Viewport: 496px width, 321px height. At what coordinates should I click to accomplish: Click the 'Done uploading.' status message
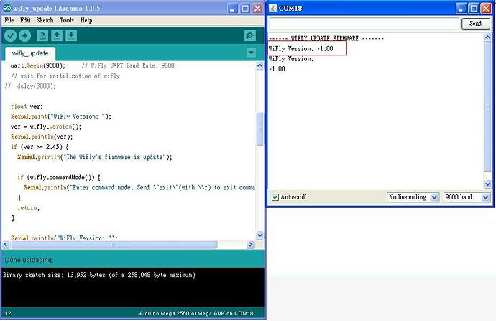pos(29,260)
